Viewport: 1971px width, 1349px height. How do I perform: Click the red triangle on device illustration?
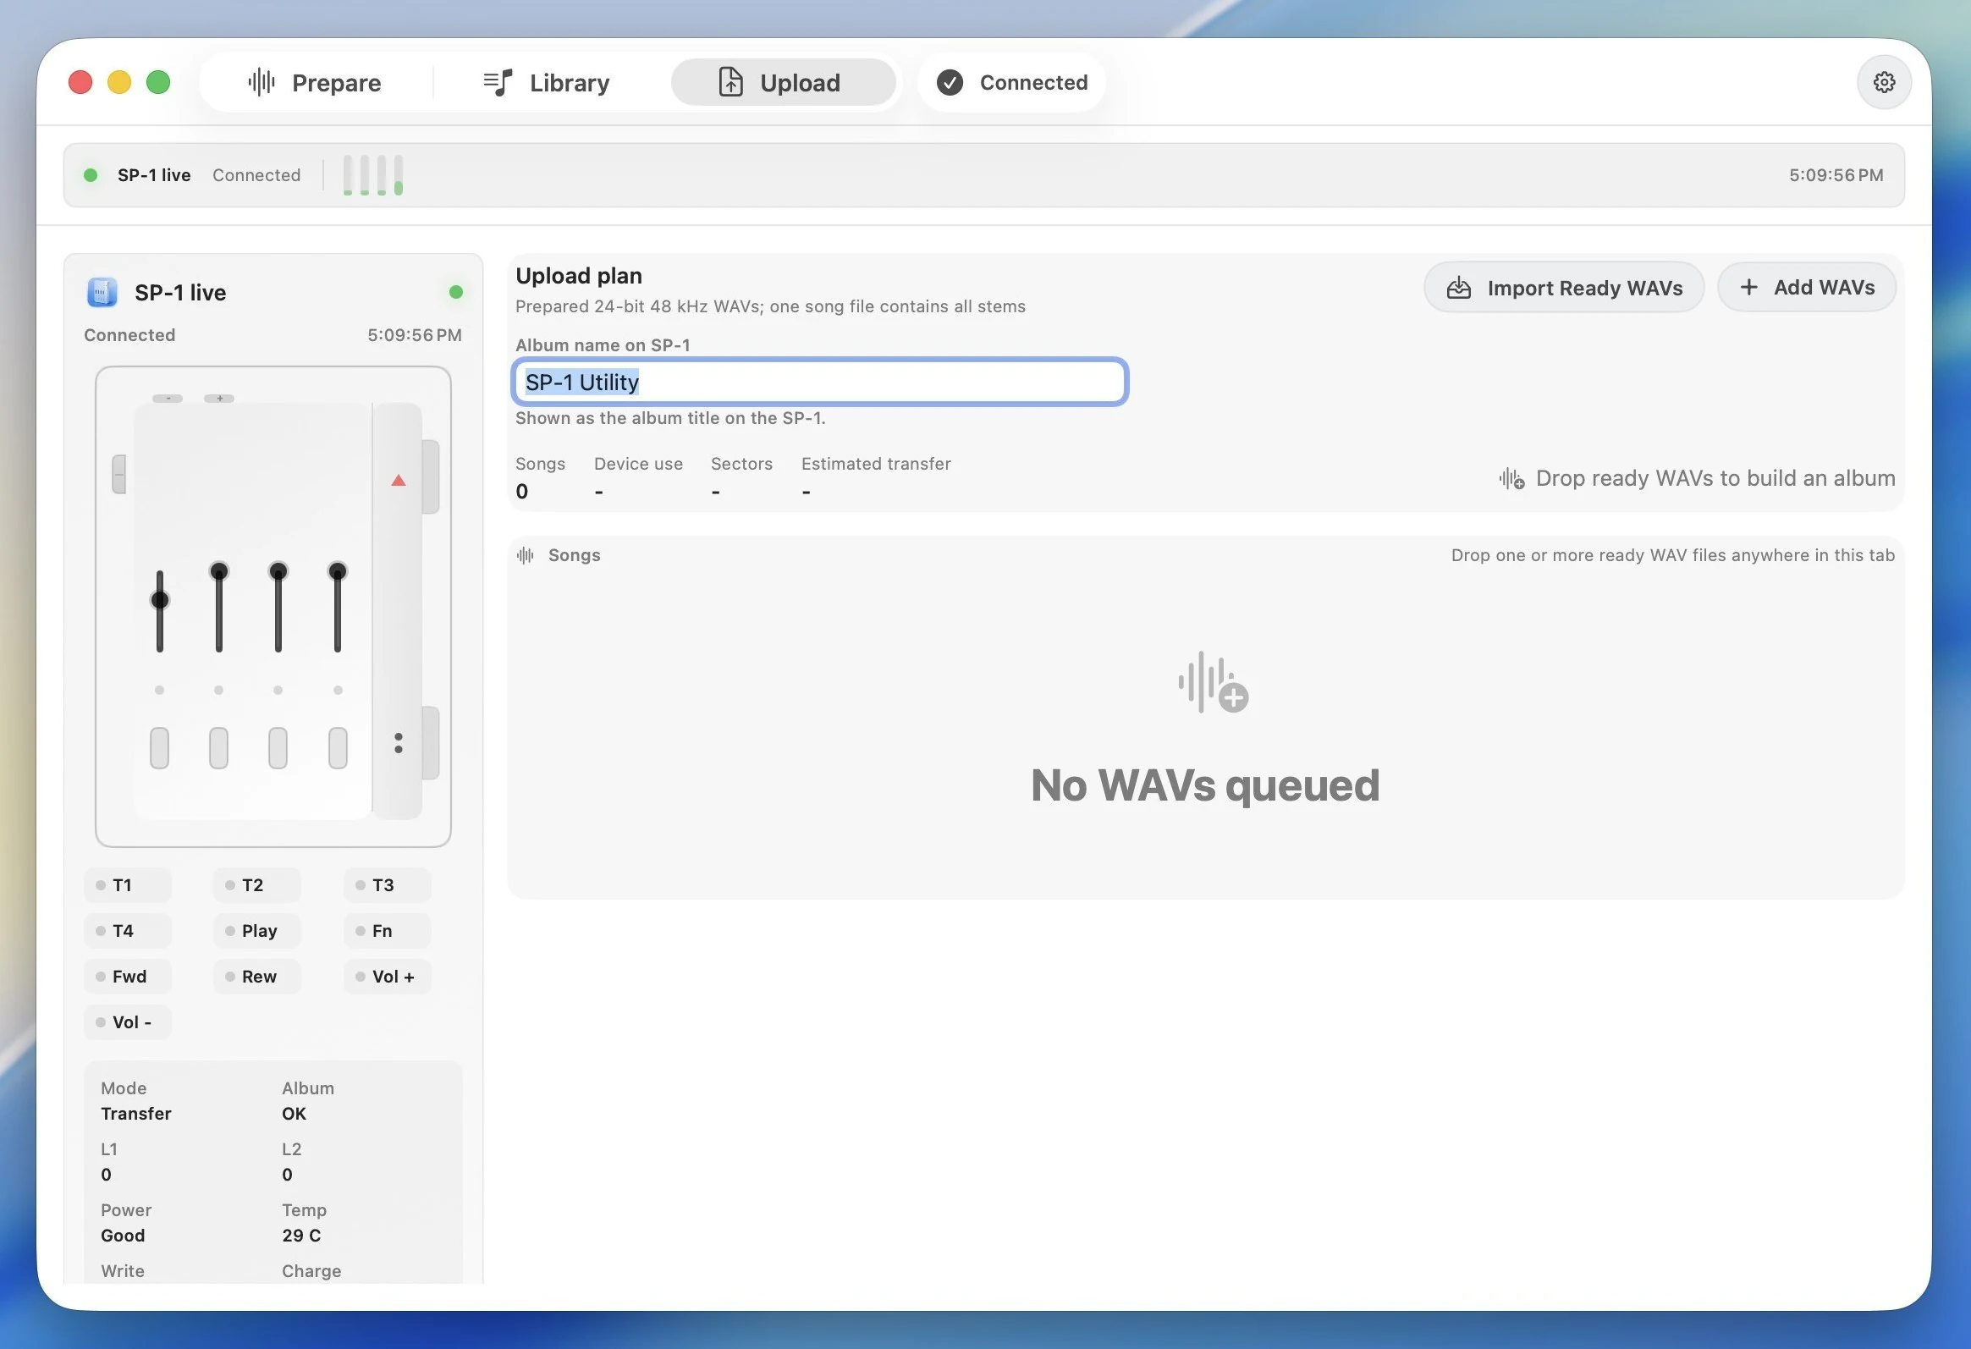tap(398, 481)
